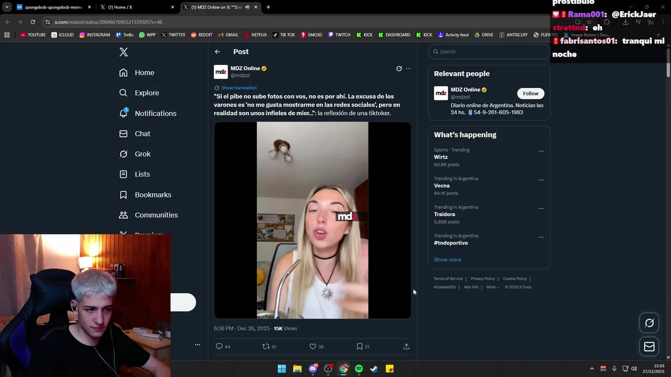Open the INSTAGRAM bookmark
This screenshot has width=671, height=377.
pos(95,35)
